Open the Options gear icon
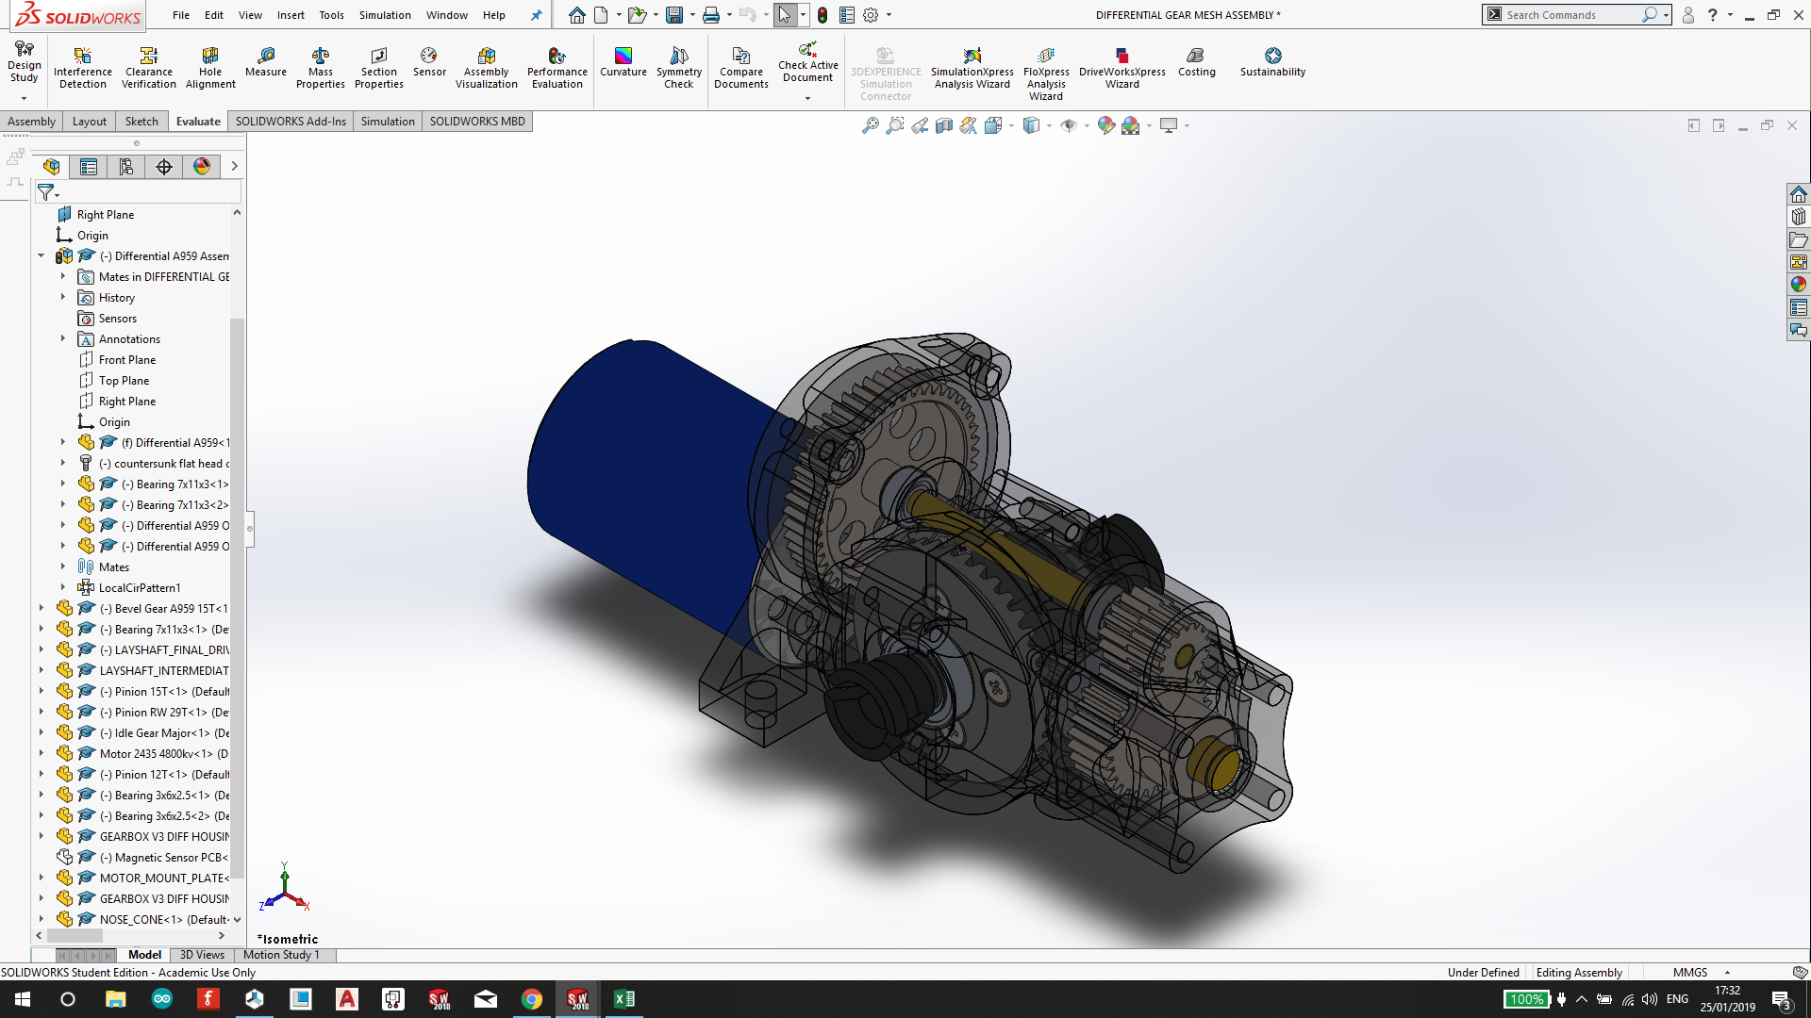The height and width of the screenshot is (1018, 1811). (x=871, y=15)
